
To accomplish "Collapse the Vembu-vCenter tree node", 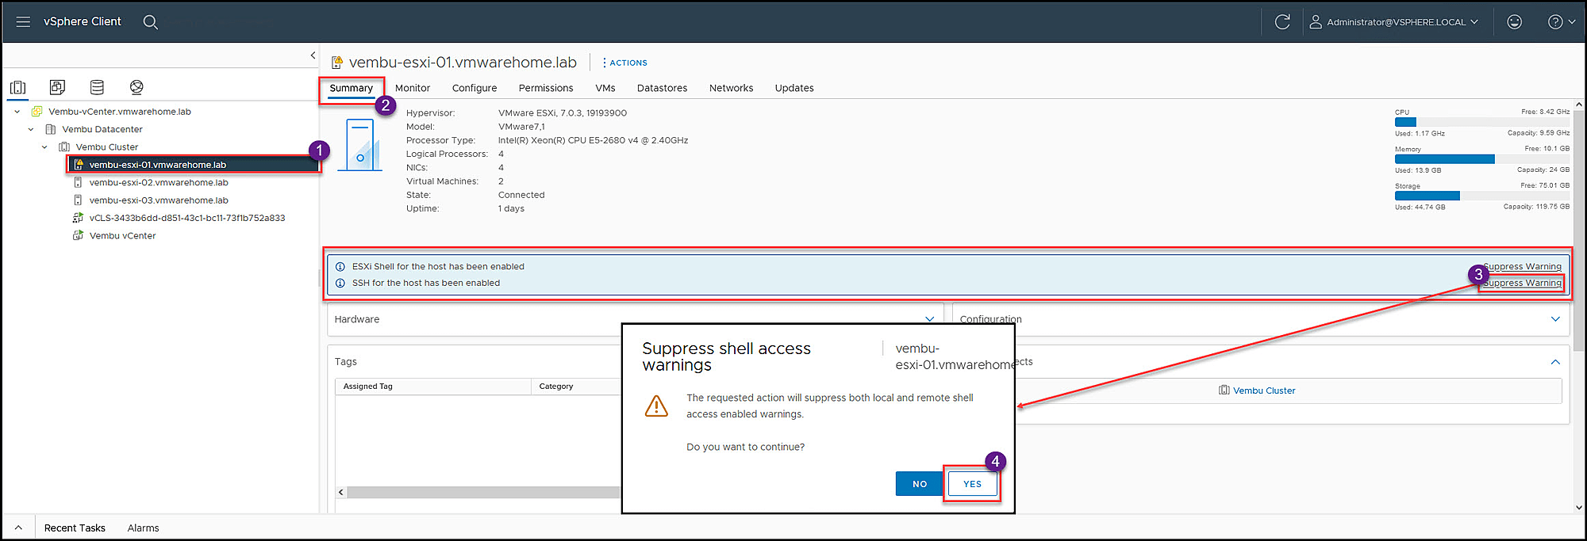I will (17, 112).
